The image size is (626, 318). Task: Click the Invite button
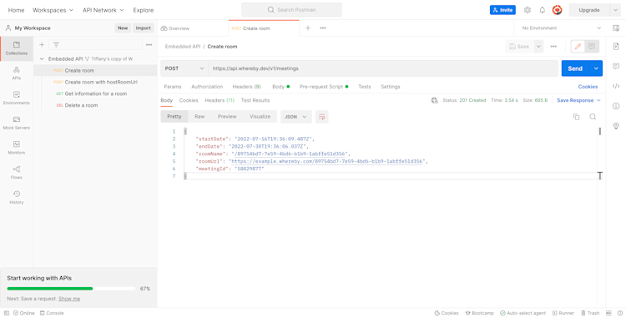(x=502, y=10)
